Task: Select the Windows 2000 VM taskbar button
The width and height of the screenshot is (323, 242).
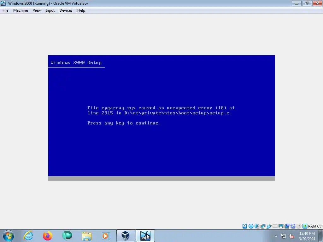Action: (x=145, y=236)
